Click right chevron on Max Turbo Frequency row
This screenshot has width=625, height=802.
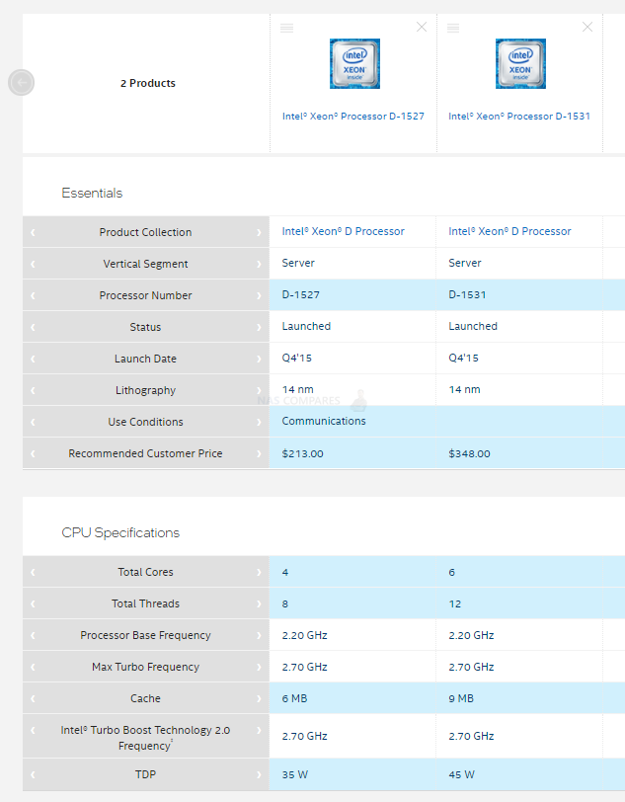259,668
